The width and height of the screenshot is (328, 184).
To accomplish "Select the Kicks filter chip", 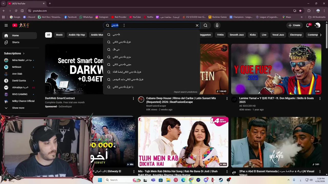I will pos(253,35).
